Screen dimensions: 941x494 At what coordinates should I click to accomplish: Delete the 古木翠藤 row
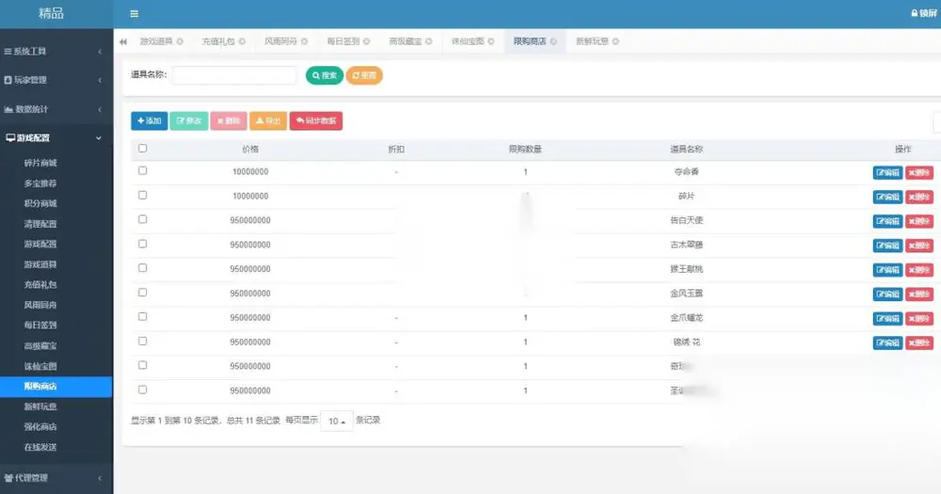(919, 246)
